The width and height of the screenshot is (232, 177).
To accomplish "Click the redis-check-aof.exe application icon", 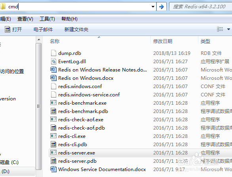I will (53, 119).
